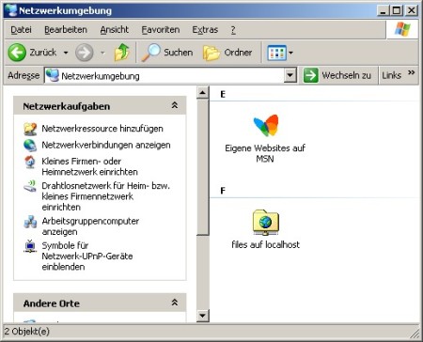Click Drahtlosnetzwerk für Heim- bzw. Firmennetzwerk einrichten

point(105,196)
